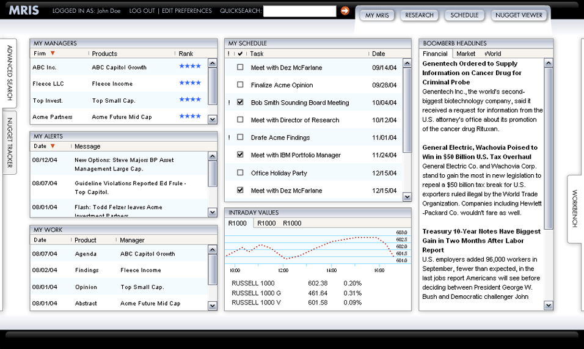Sort My Managers by Rank column
The image size is (584, 349).
pos(186,54)
